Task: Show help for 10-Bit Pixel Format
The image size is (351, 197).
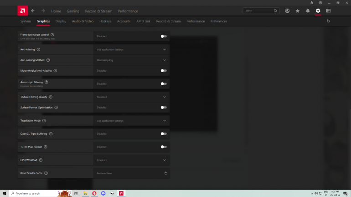Action: point(46,147)
